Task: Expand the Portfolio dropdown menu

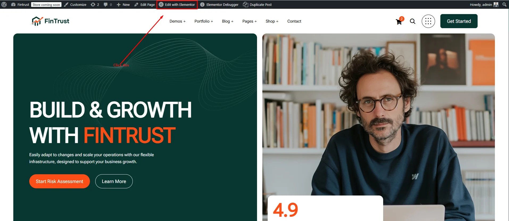Action: (204, 21)
